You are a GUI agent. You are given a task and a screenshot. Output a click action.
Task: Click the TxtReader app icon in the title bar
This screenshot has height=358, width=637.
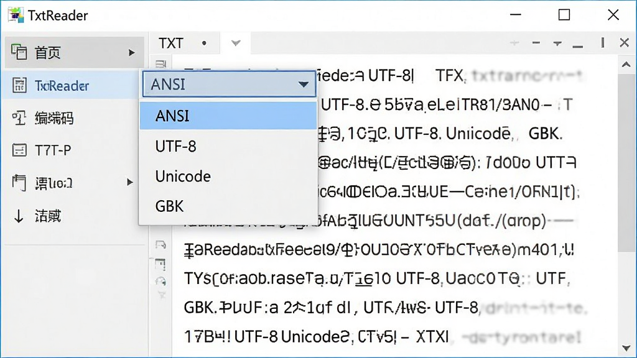coord(16,15)
